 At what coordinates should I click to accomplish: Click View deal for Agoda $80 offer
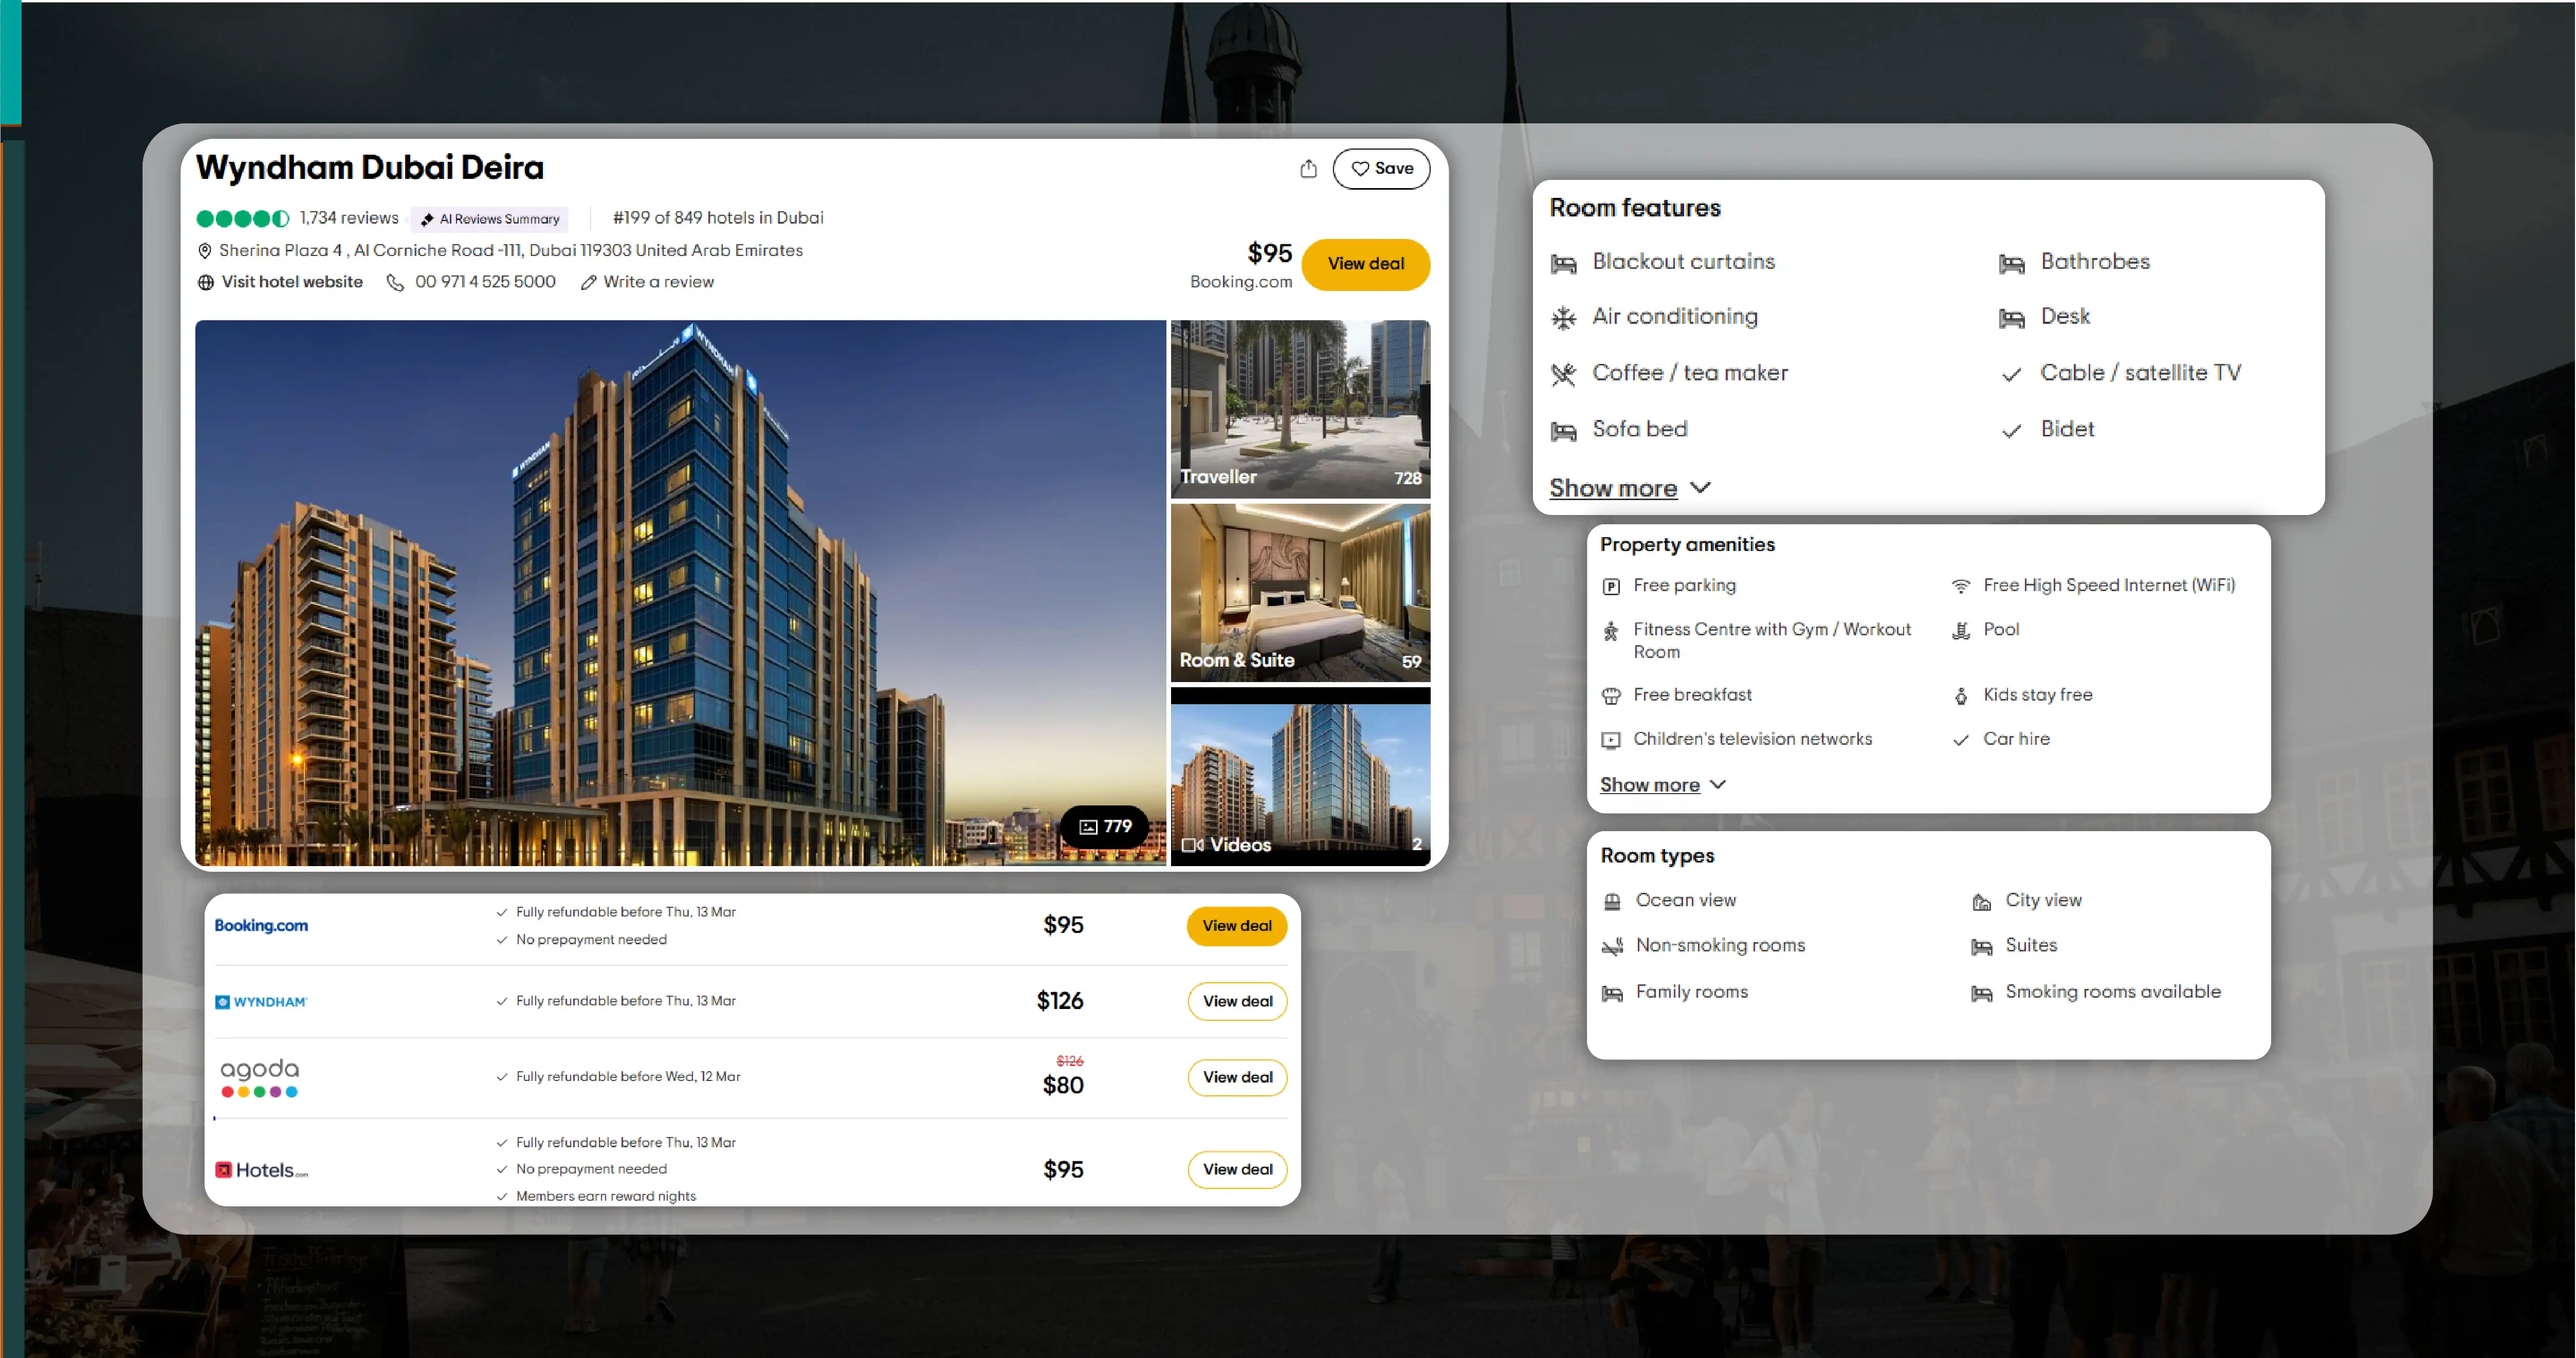(x=1237, y=1077)
